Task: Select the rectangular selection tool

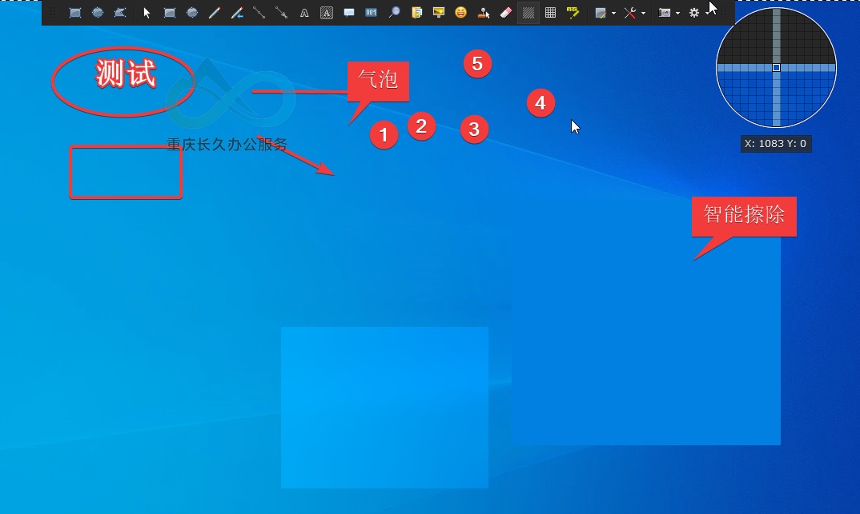Action: pyautogui.click(x=75, y=13)
